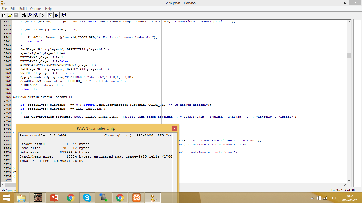Switch to the GTA San Andreas taskbar icon

[38, 198]
